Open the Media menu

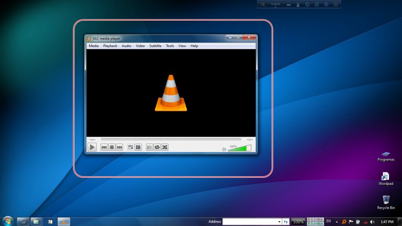tap(93, 46)
